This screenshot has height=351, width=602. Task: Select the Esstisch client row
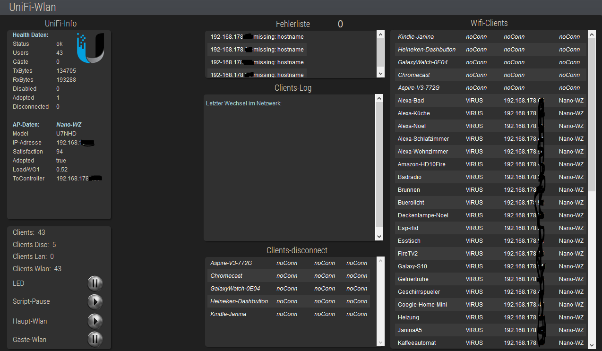click(x=491, y=241)
